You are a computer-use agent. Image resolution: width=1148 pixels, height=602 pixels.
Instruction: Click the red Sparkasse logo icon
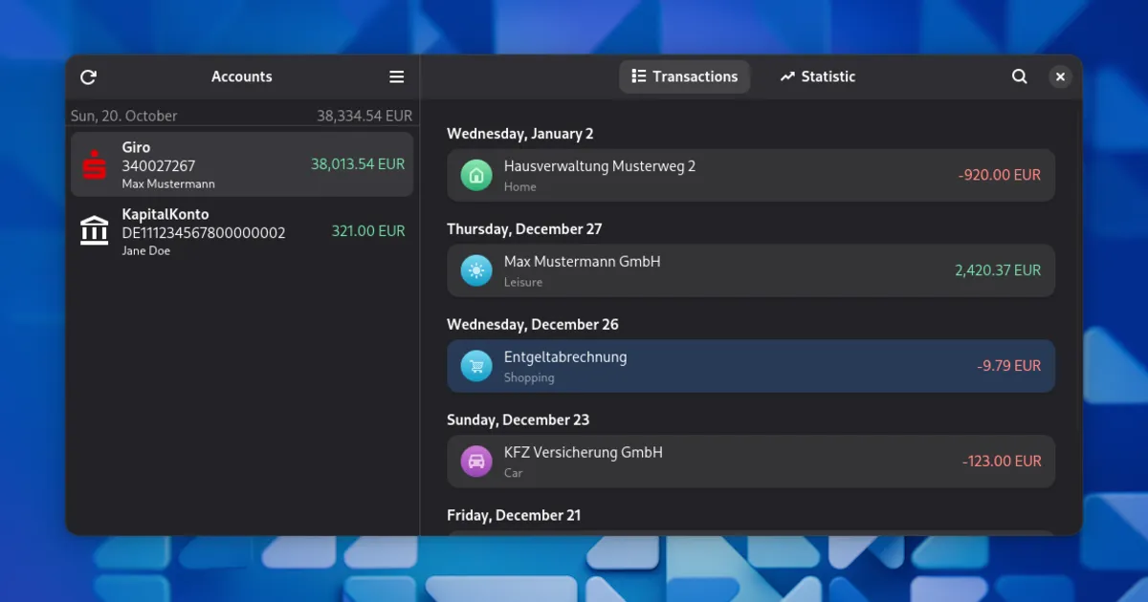[95, 165]
